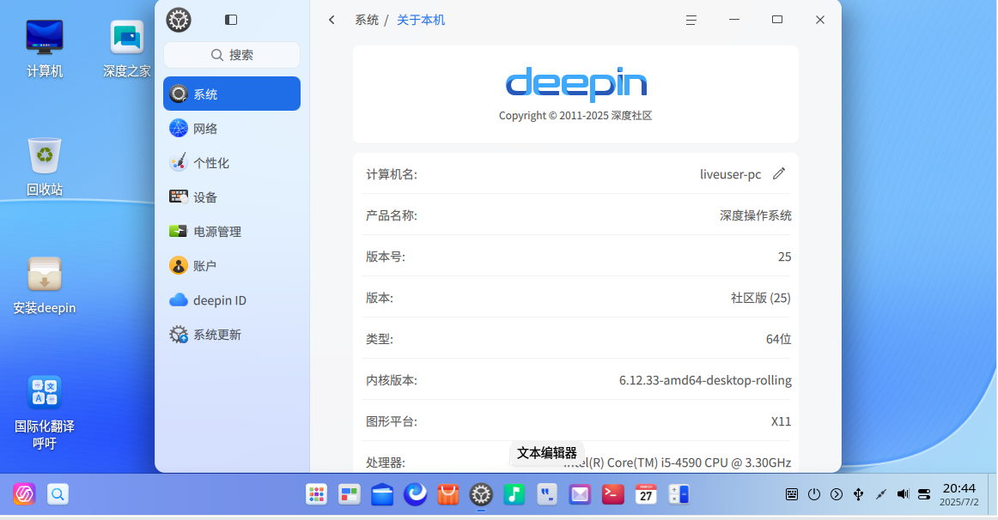Open the 设备 devices settings

pos(232,197)
